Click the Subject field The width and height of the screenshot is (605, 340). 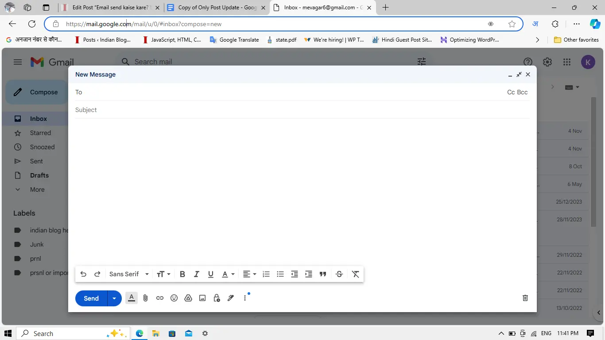[302, 110]
